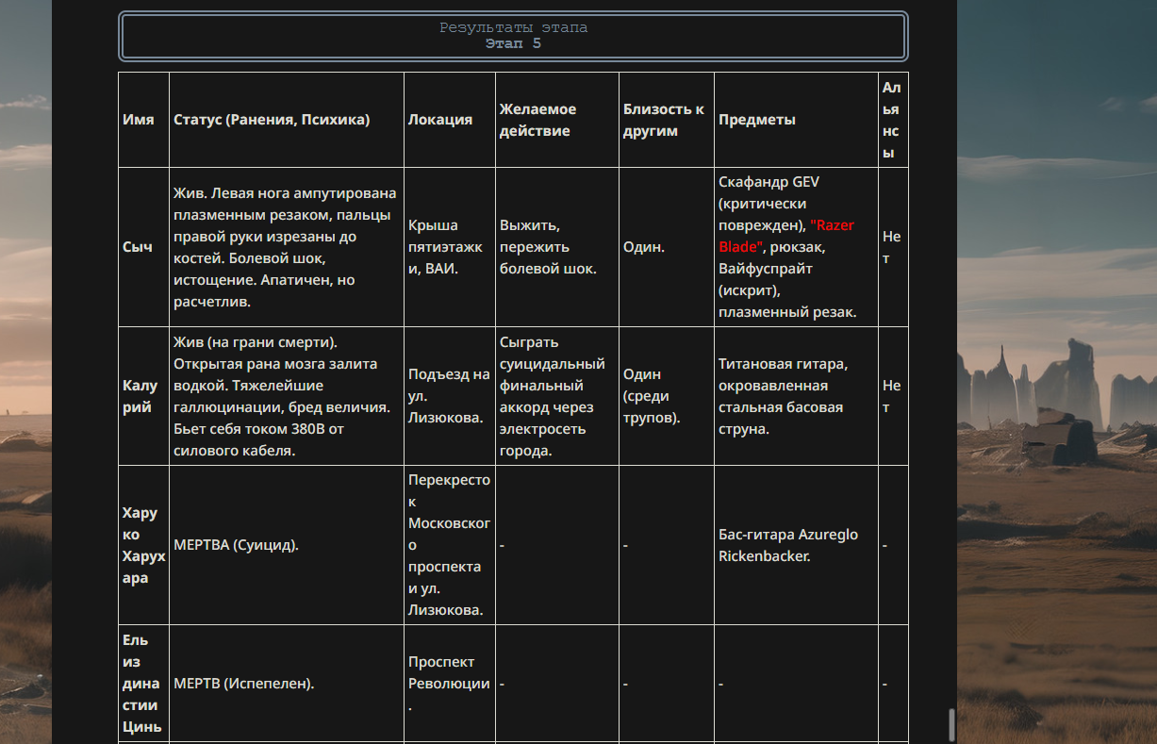Click the red "Razer Blade" text
1157x744 pixels.
coord(786,236)
